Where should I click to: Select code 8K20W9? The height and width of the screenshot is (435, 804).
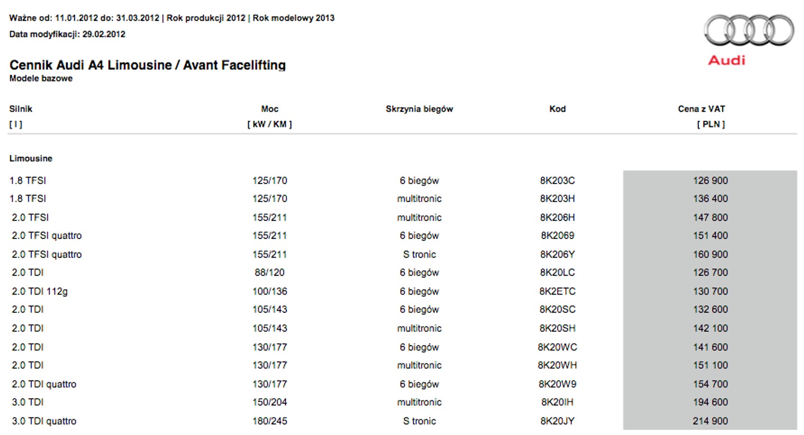[557, 384]
